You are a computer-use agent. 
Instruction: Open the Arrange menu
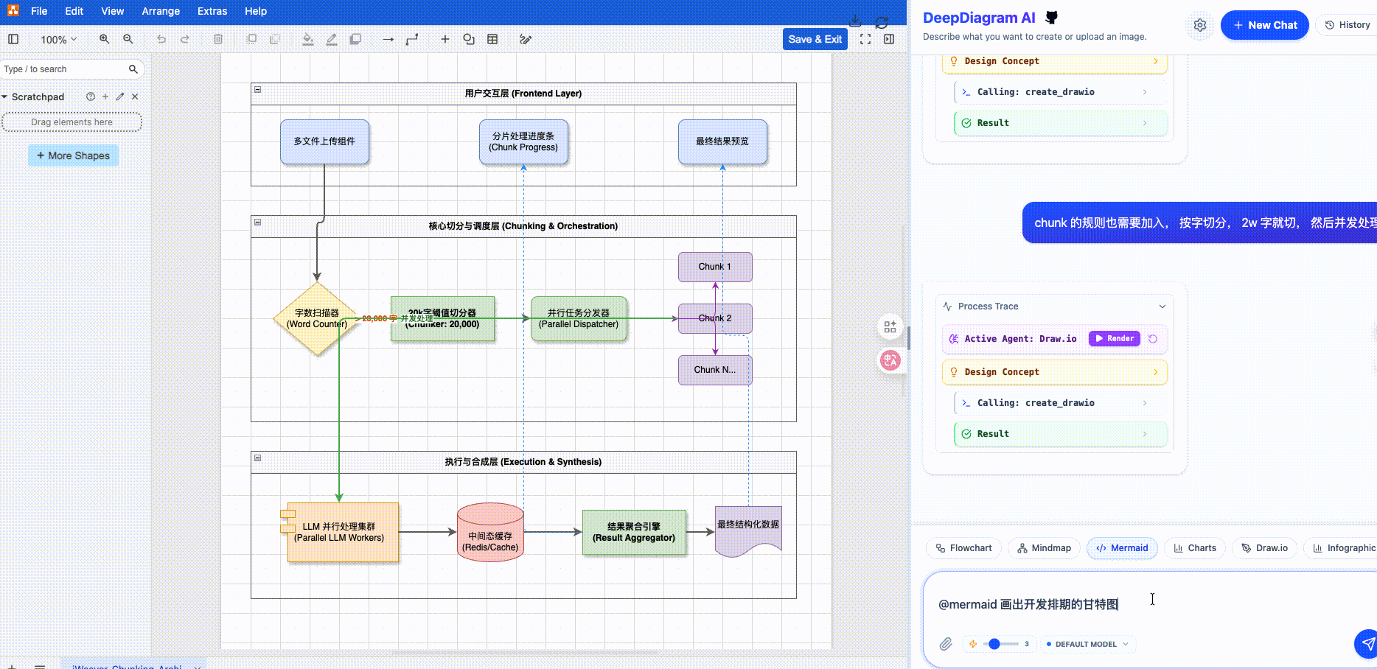(x=161, y=11)
